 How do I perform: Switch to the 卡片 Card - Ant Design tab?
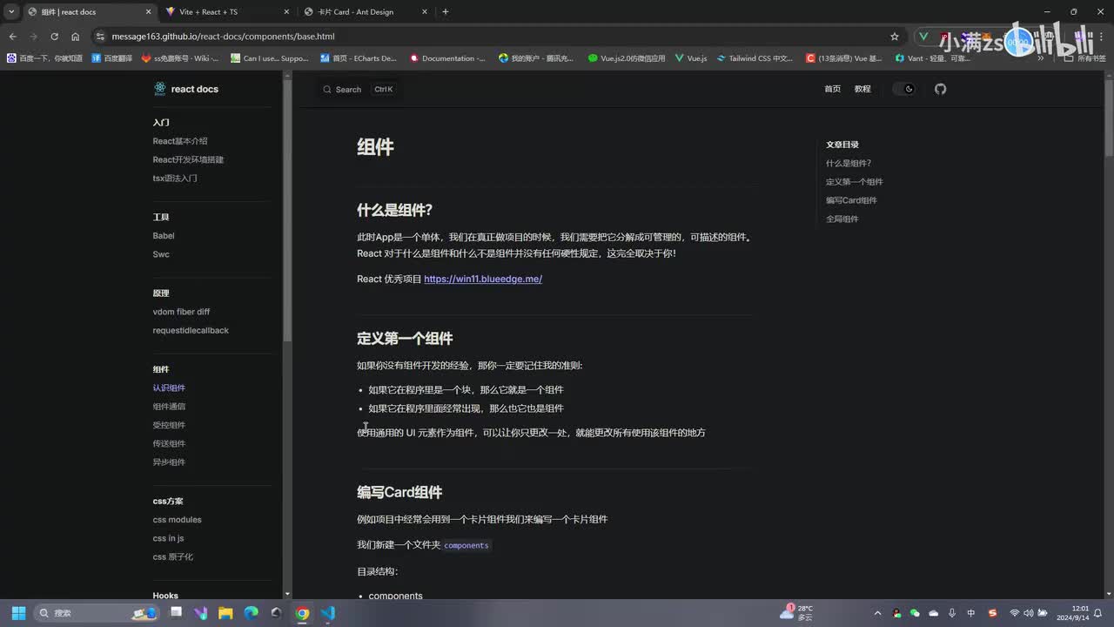click(x=365, y=12)
